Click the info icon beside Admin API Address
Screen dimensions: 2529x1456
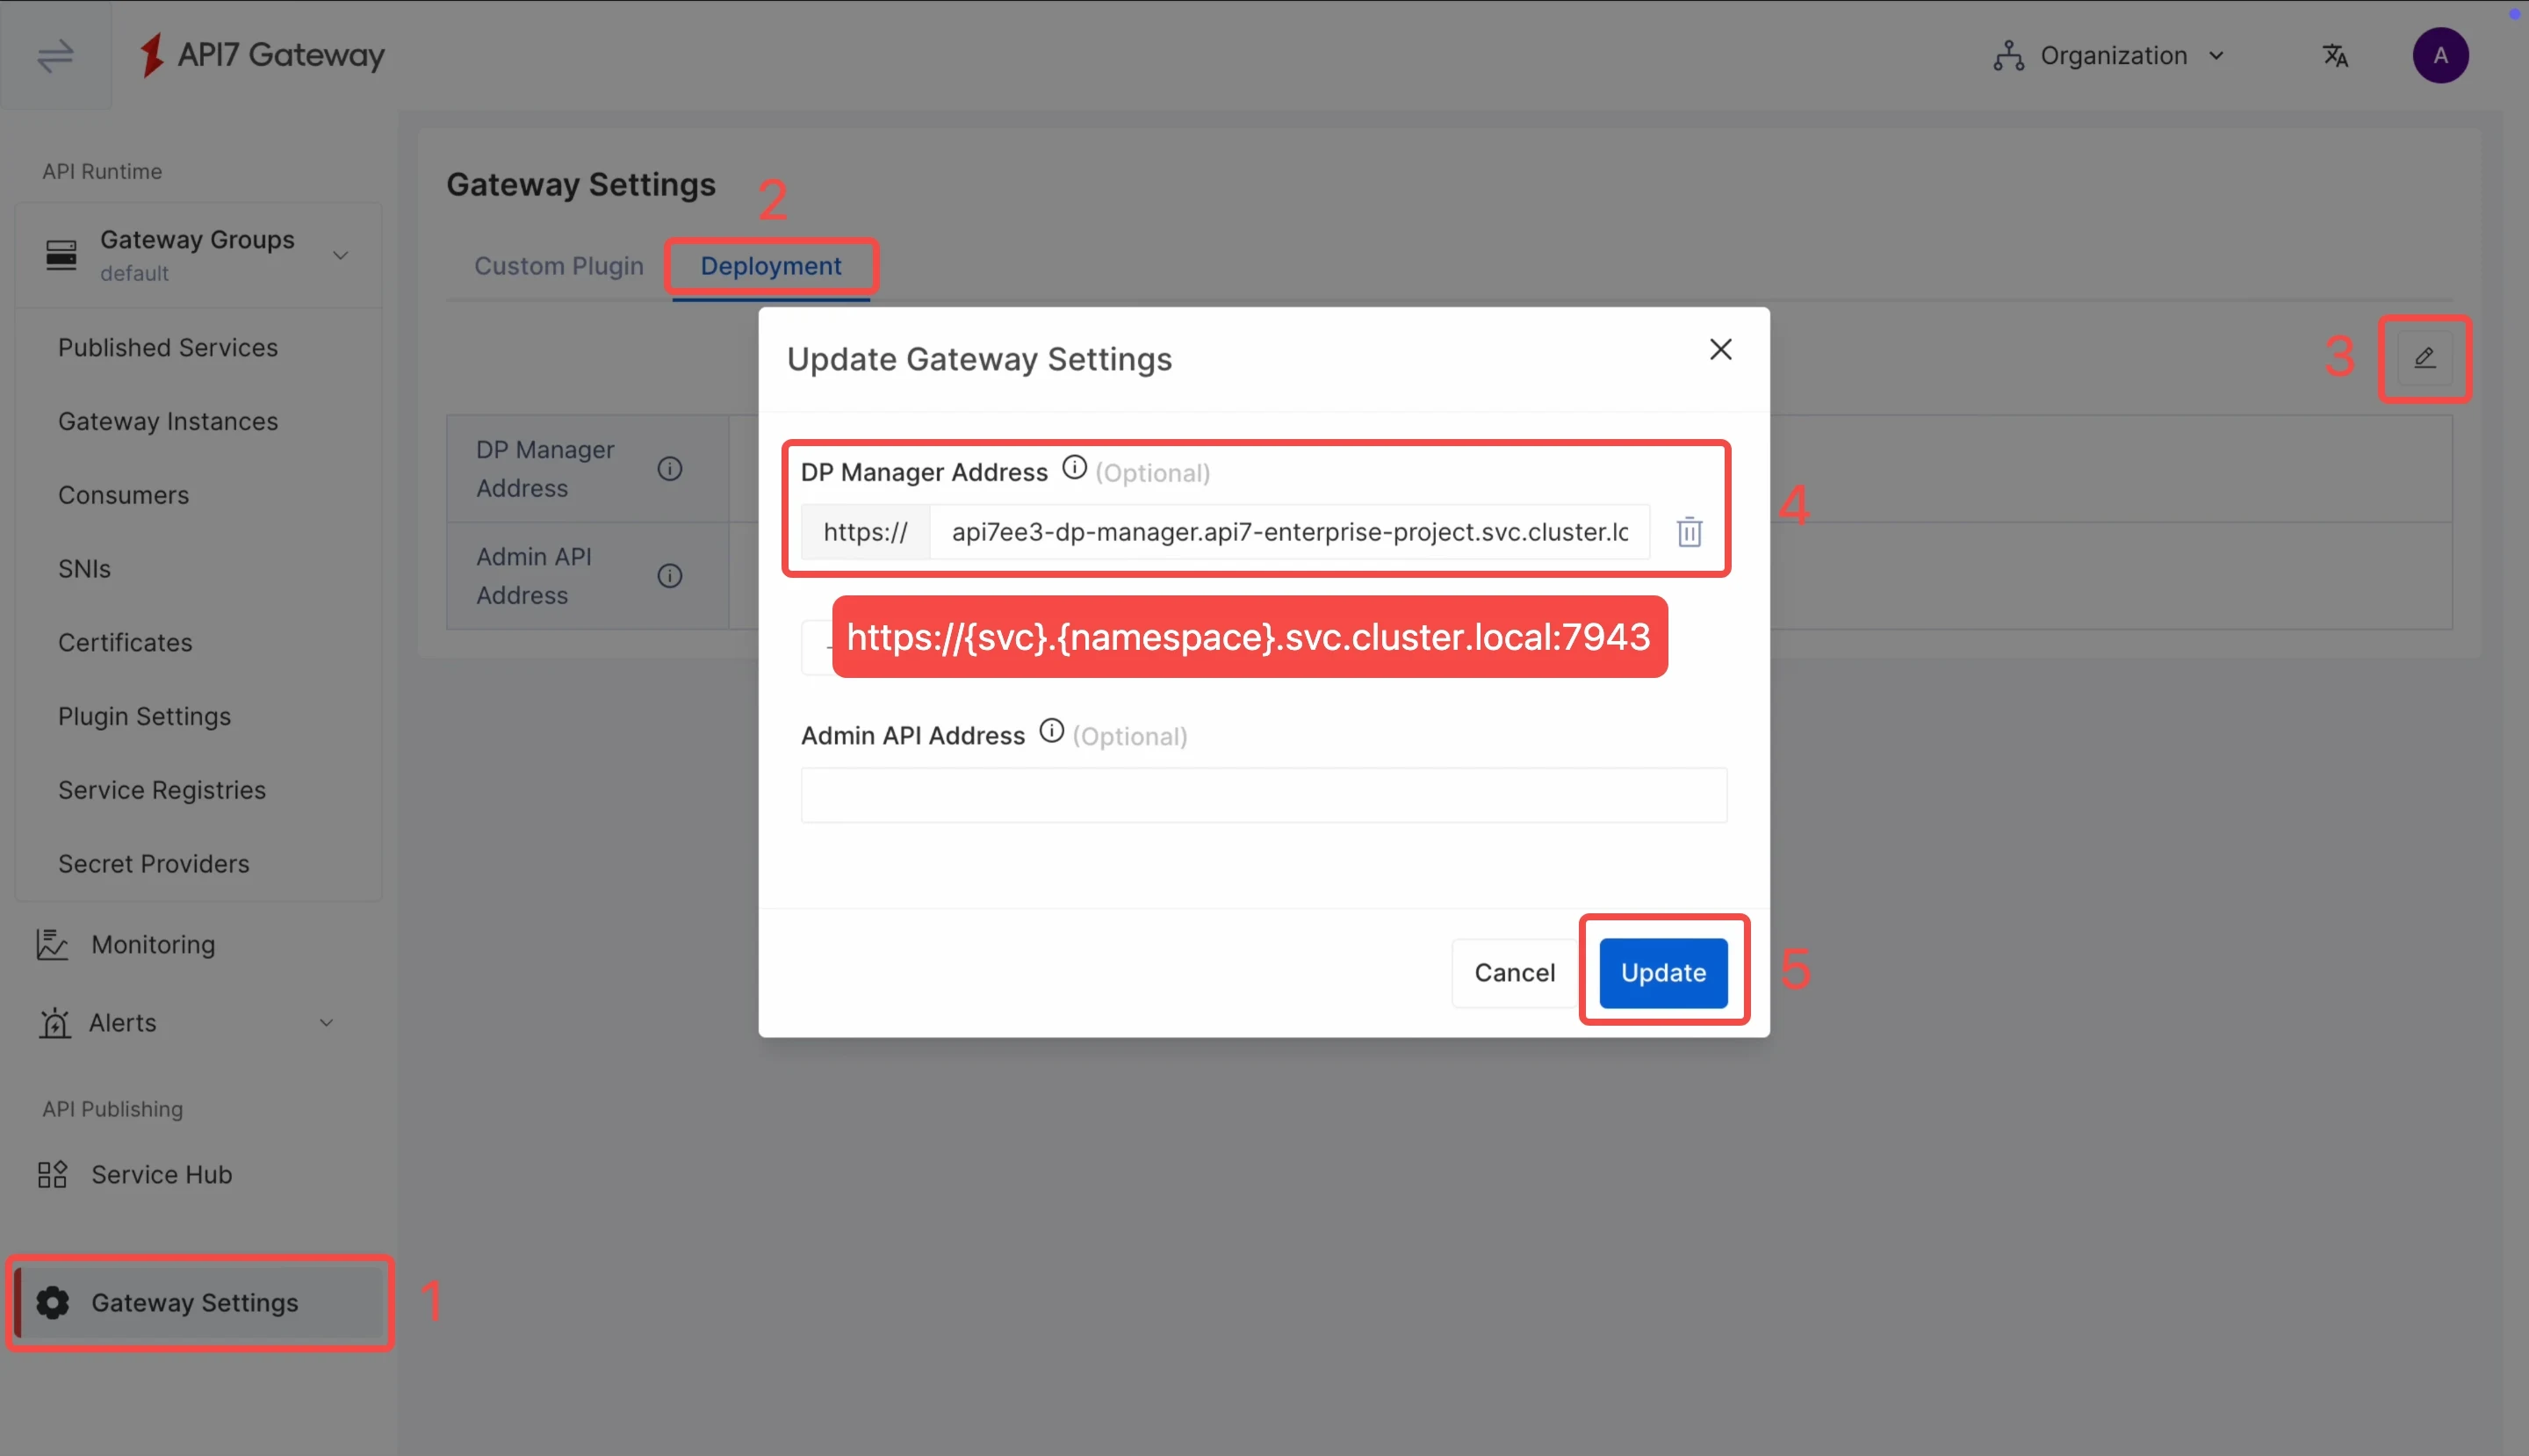point(1051,731)
